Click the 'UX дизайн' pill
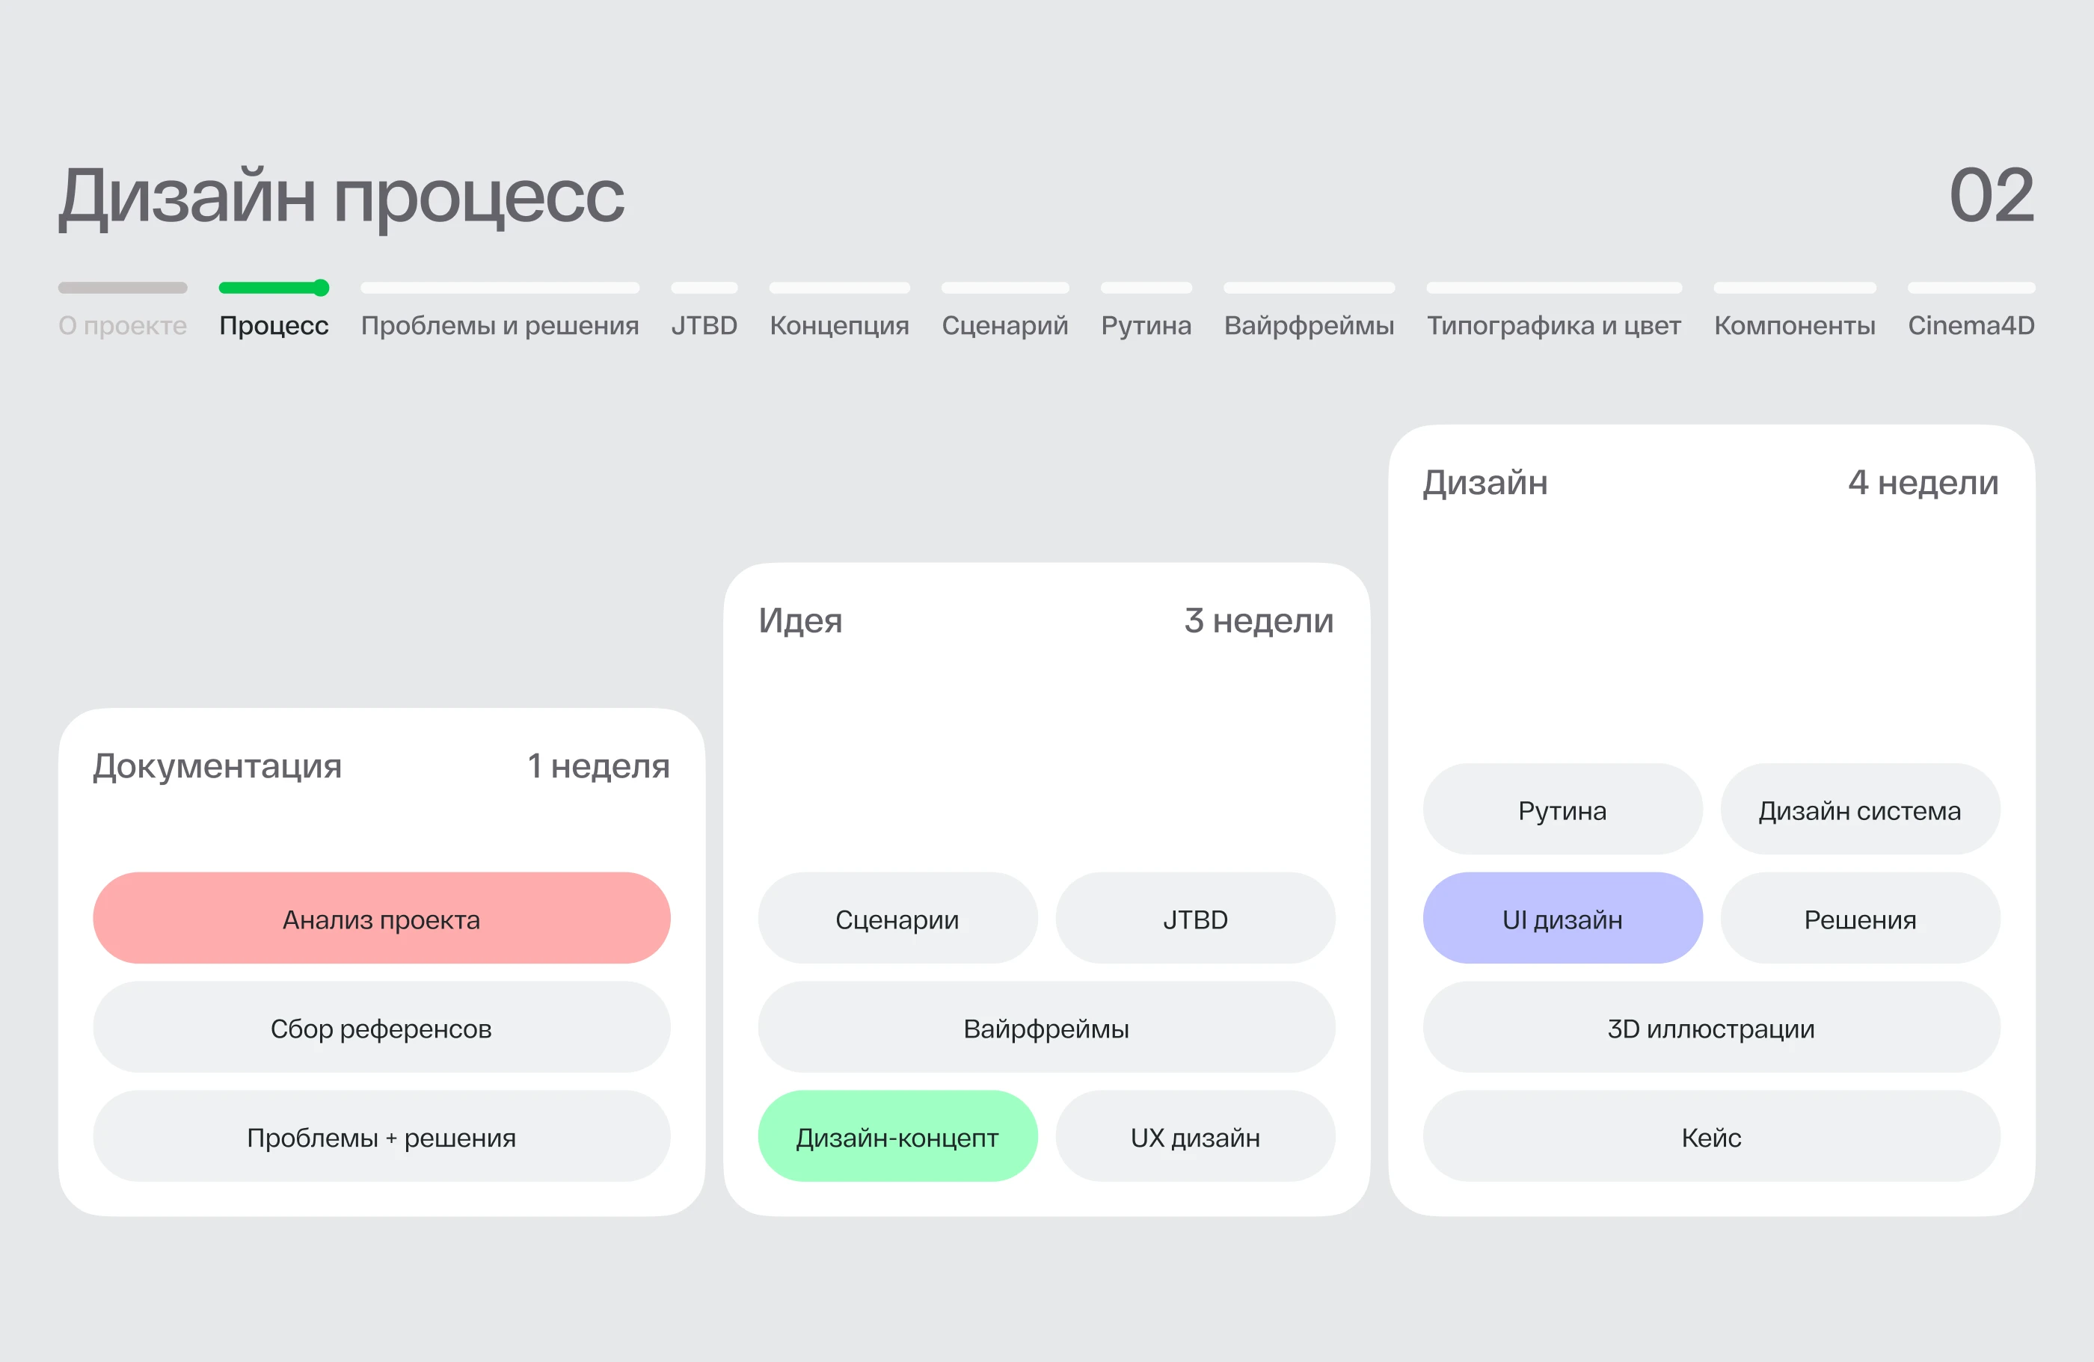2094x1362 pixels. coord(1195,1137)
